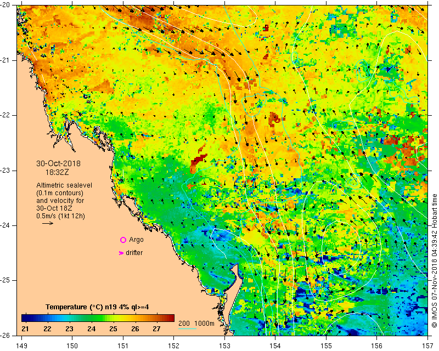Click the latitude axis label '-23'

5,171
